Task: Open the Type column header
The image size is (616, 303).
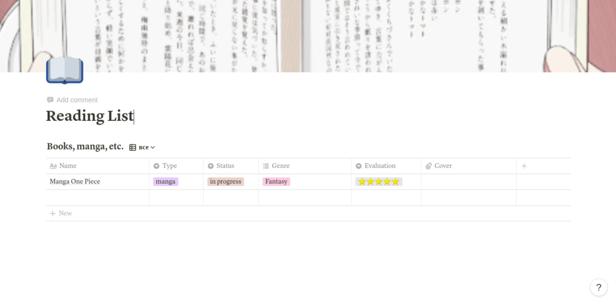Action: click(177, 166)
